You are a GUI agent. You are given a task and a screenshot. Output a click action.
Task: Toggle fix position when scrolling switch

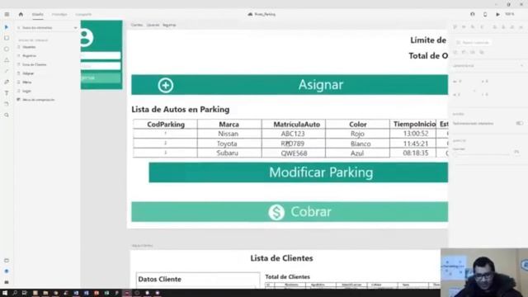520,123
